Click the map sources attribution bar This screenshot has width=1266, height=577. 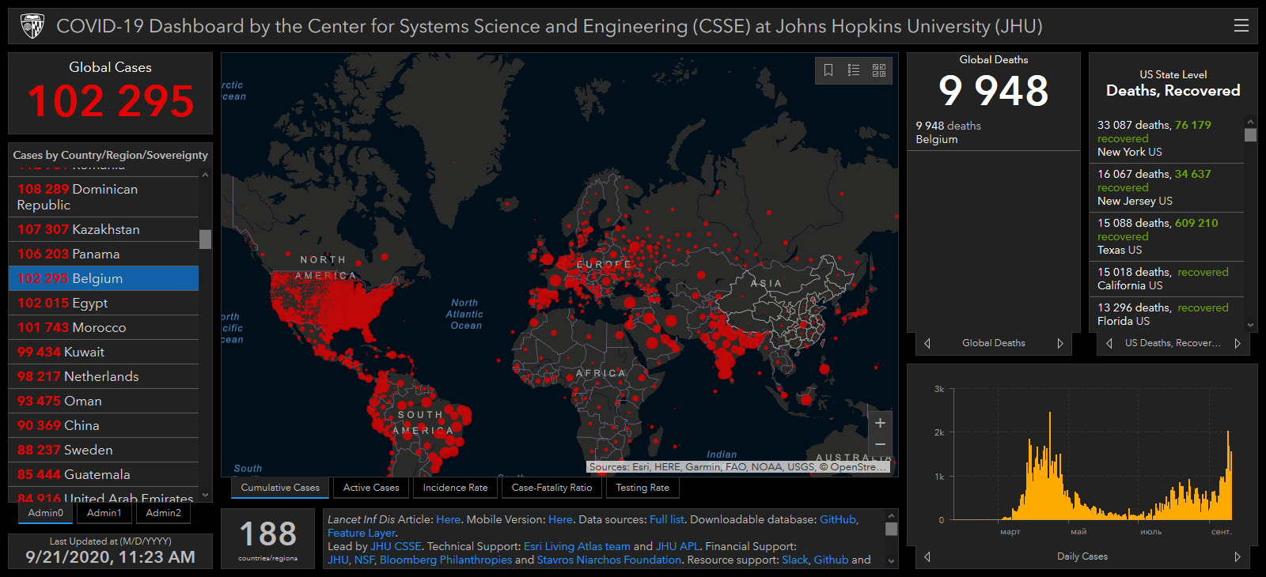(x=737, y=467)
